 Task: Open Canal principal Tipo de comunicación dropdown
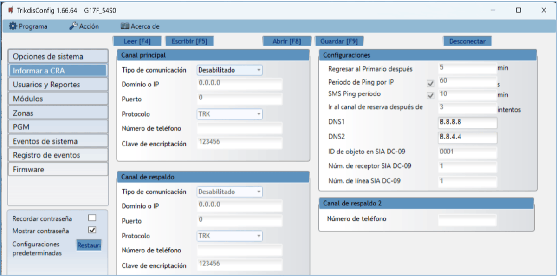click(230, 70)
